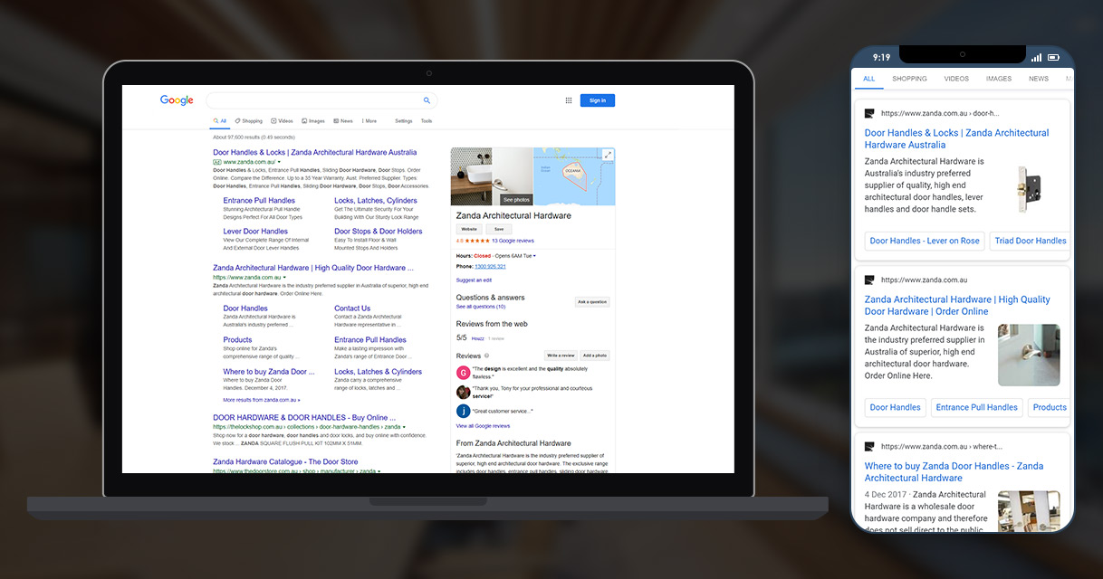Click the phone number 1300 926 321
1103x579 pixels.
pos(490,266)
